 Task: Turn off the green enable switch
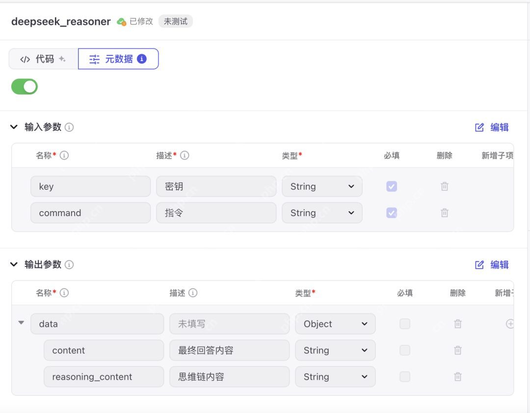(25, 87)
